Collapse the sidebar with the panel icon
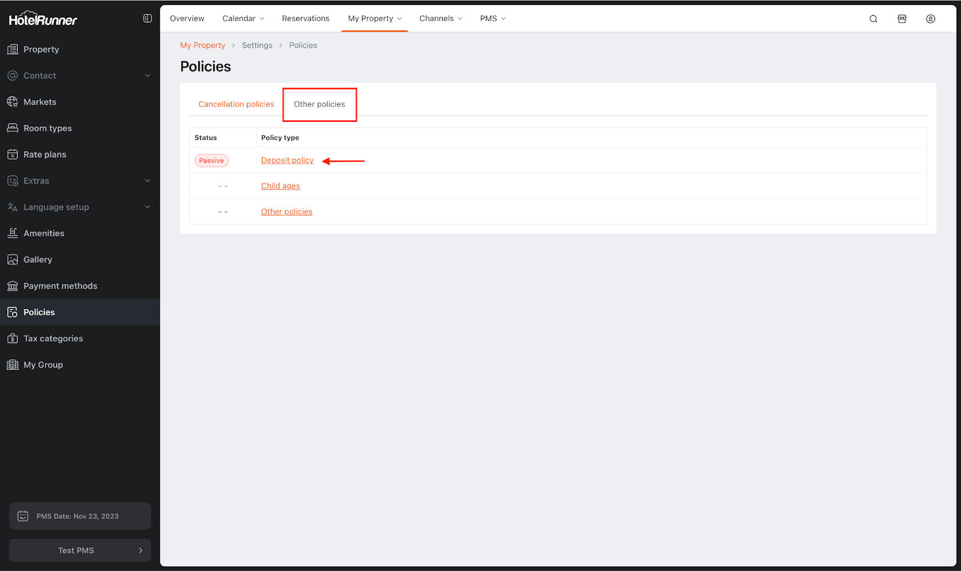The image size is (961, 571). tap(147, 19)
